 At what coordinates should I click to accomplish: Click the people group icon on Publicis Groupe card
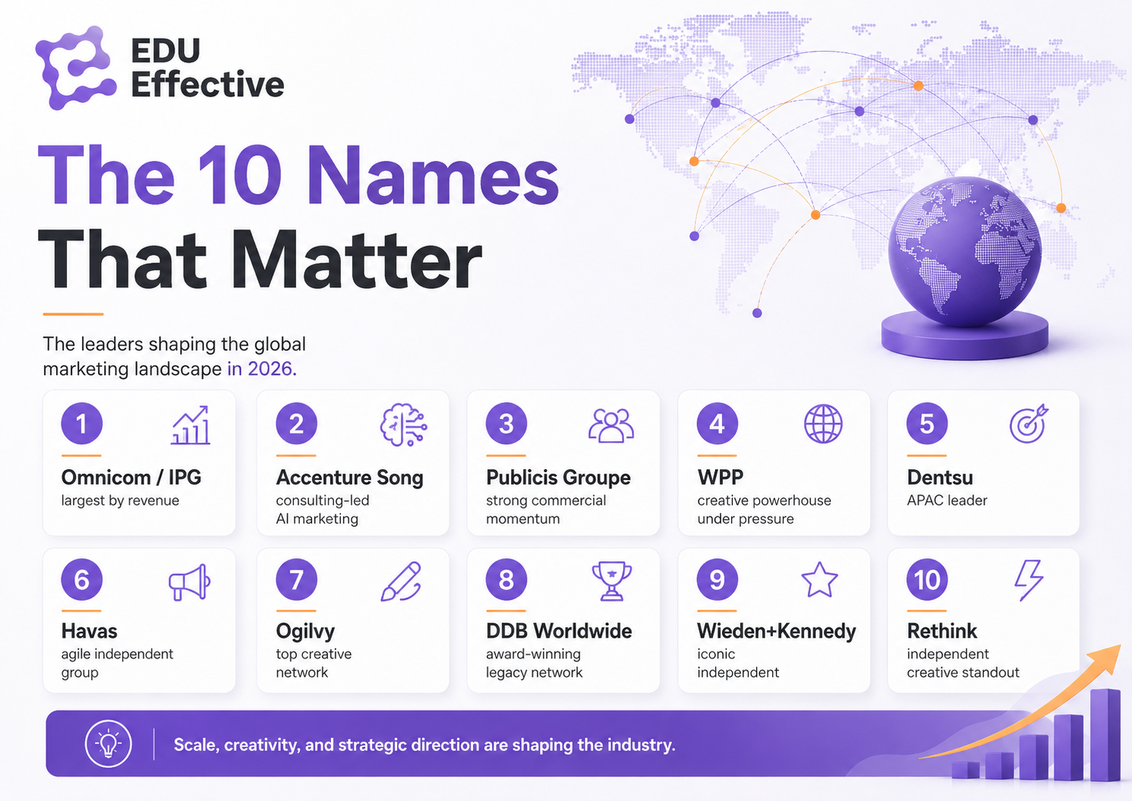[611, 425]
